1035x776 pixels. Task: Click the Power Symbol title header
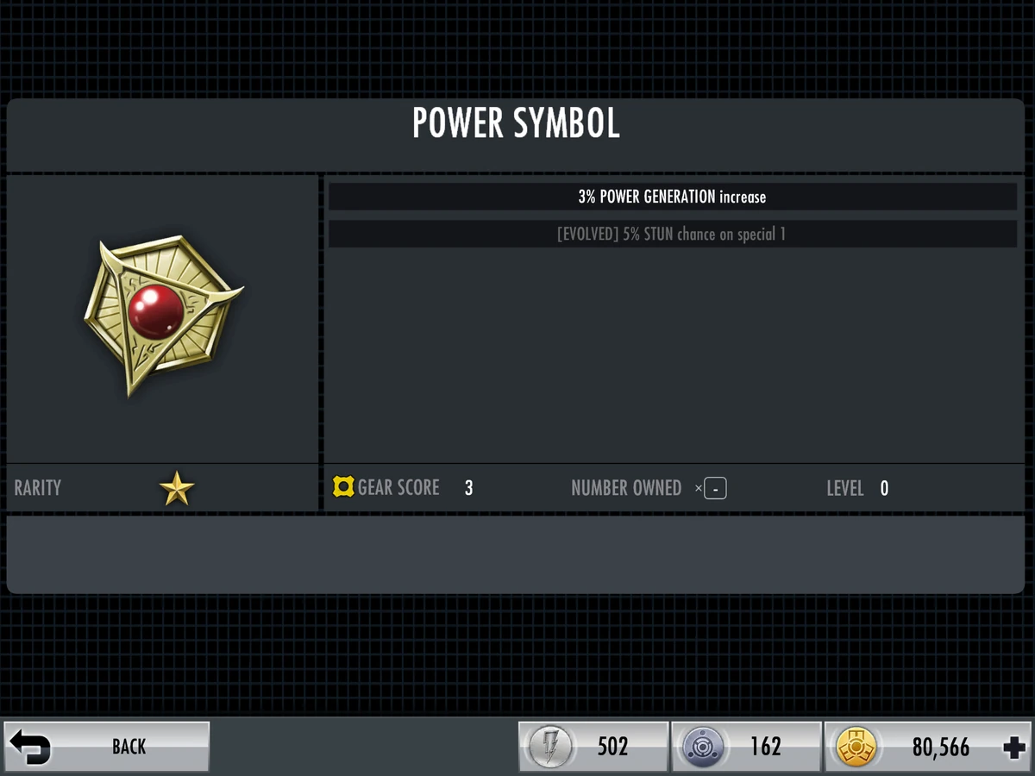click(x=516, y=124)
